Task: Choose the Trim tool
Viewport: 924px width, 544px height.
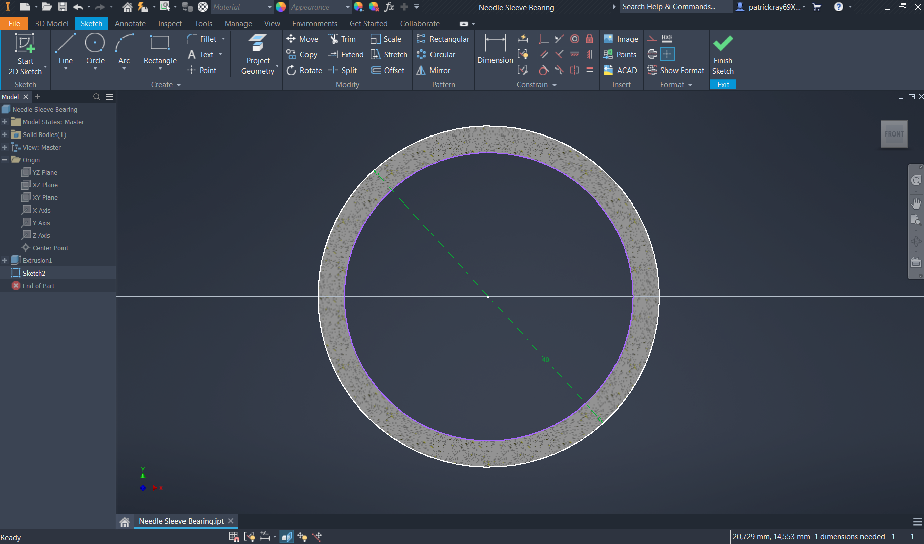Action: click(x=342, y=39)
